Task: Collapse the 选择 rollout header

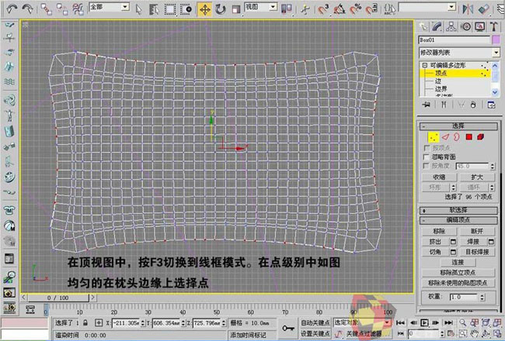Action: [x=458, y=126]
